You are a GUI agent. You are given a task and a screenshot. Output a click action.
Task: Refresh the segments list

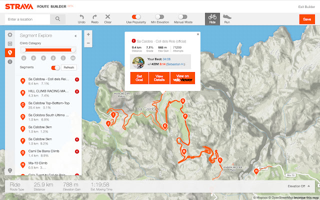coord(69,67)
